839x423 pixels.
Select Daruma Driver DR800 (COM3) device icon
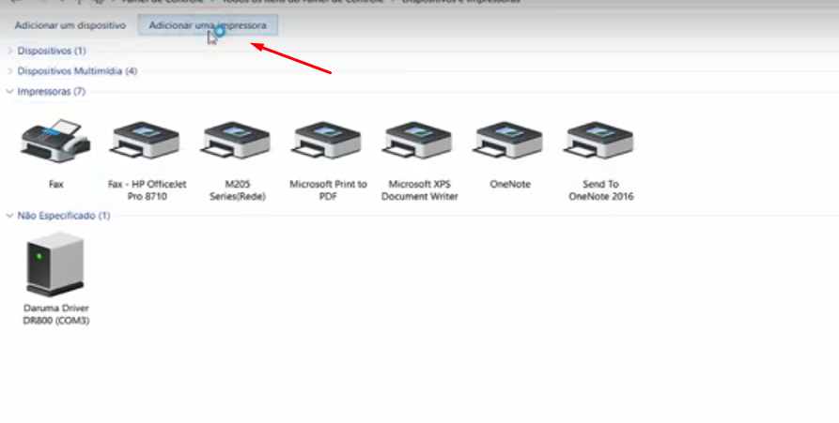(55, 264)
